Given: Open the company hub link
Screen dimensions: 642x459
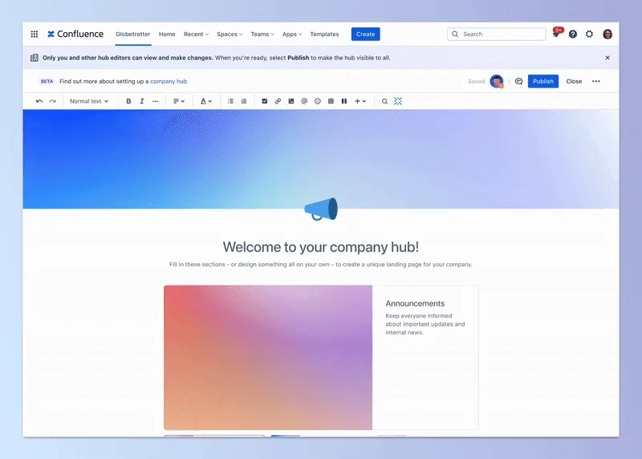Looking at the screenshot, I should pos(169,81).
